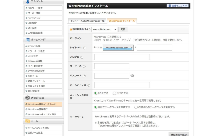Switch to インストール済みWordPress一覧 tab
This screenshot has width=220, height=136.
click(x=86, y=21)
